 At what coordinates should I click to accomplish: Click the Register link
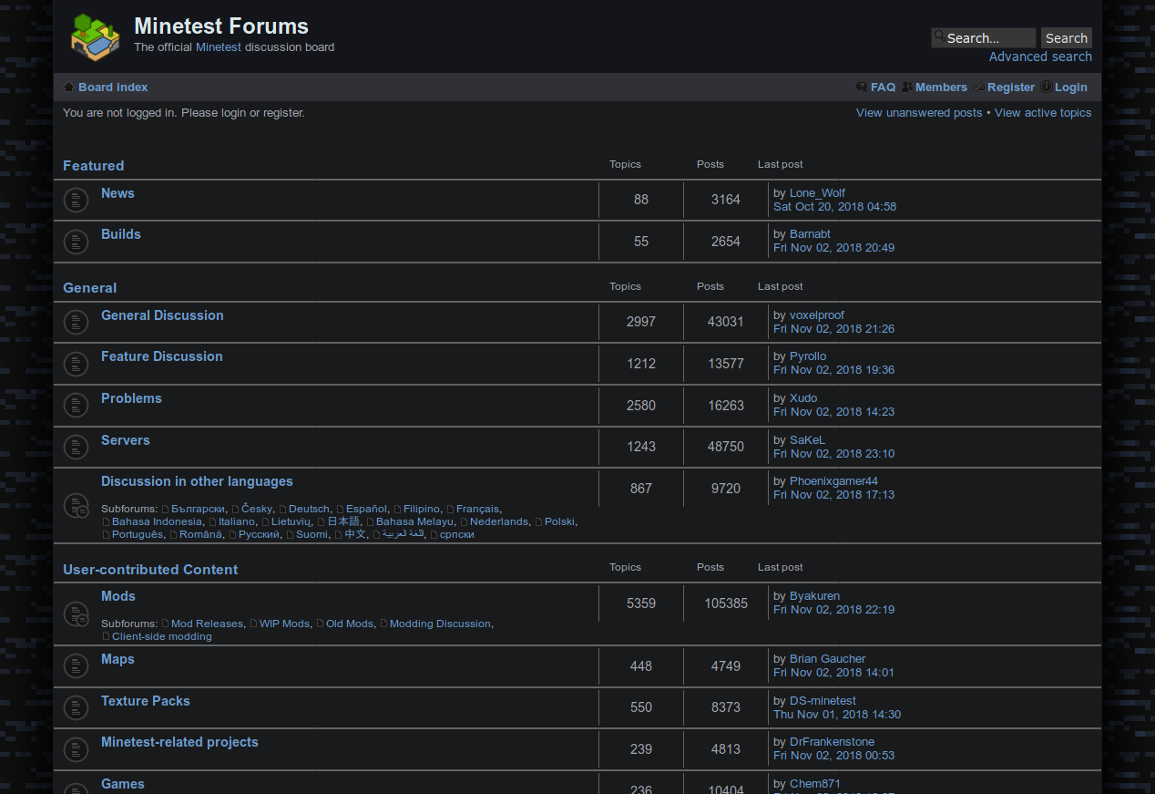(x=1011, y=87)
